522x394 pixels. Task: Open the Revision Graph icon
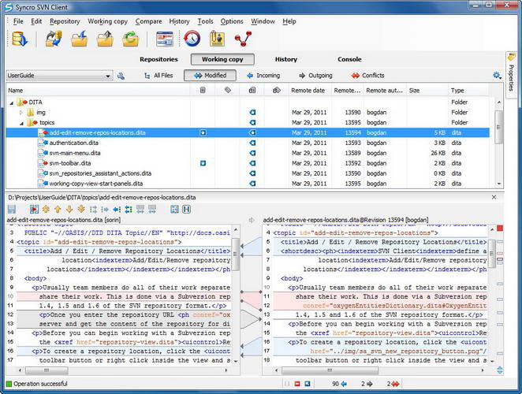(x=243, y=39)
